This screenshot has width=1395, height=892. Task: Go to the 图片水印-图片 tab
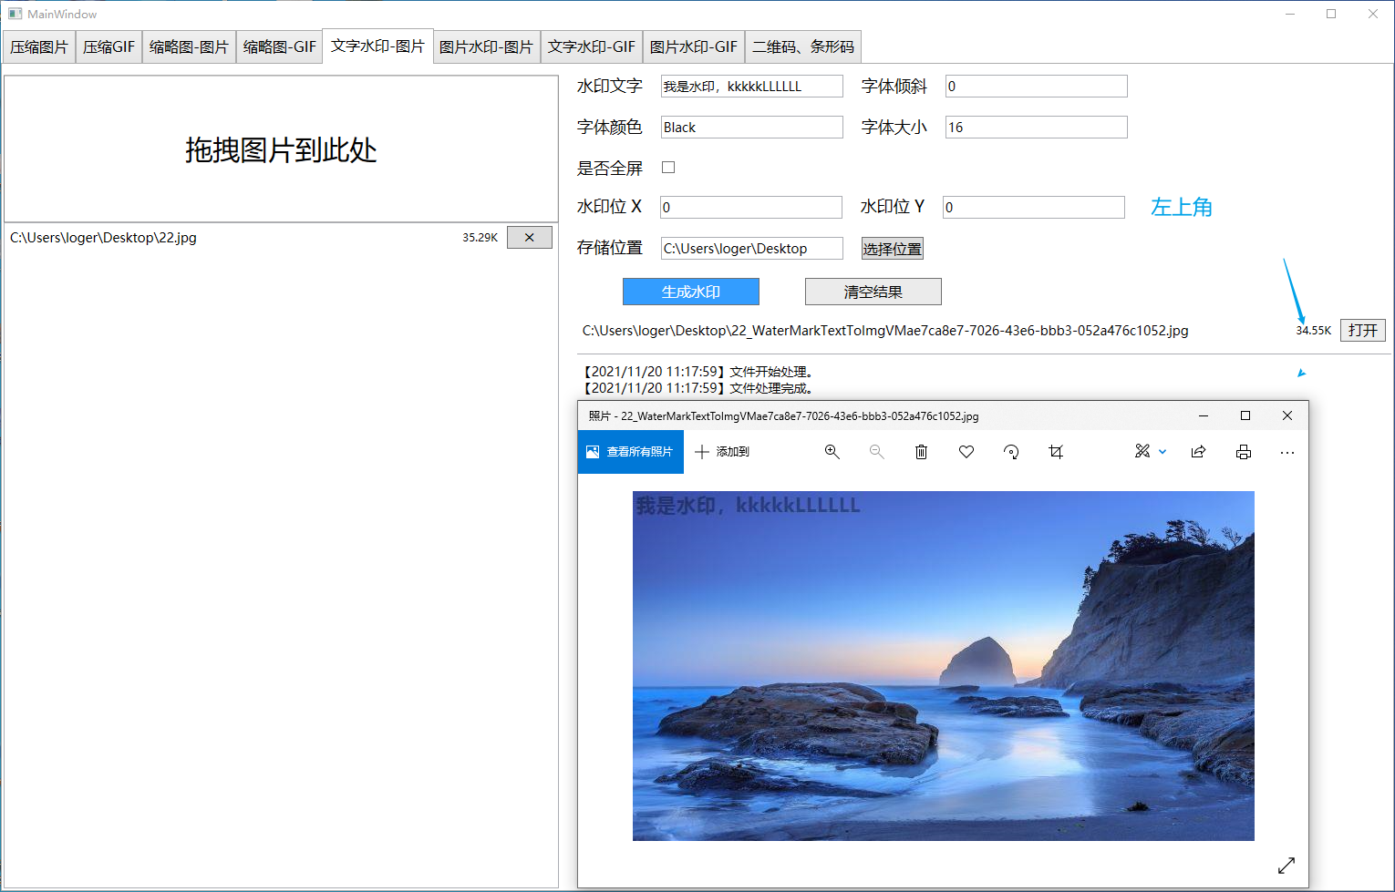tap(486, 47)
